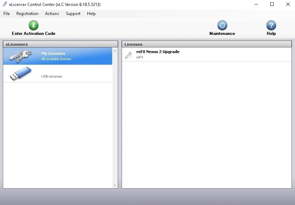Select the USB-eLicenser label
Screen dimensions: 295x205
[x=52, y=76]
